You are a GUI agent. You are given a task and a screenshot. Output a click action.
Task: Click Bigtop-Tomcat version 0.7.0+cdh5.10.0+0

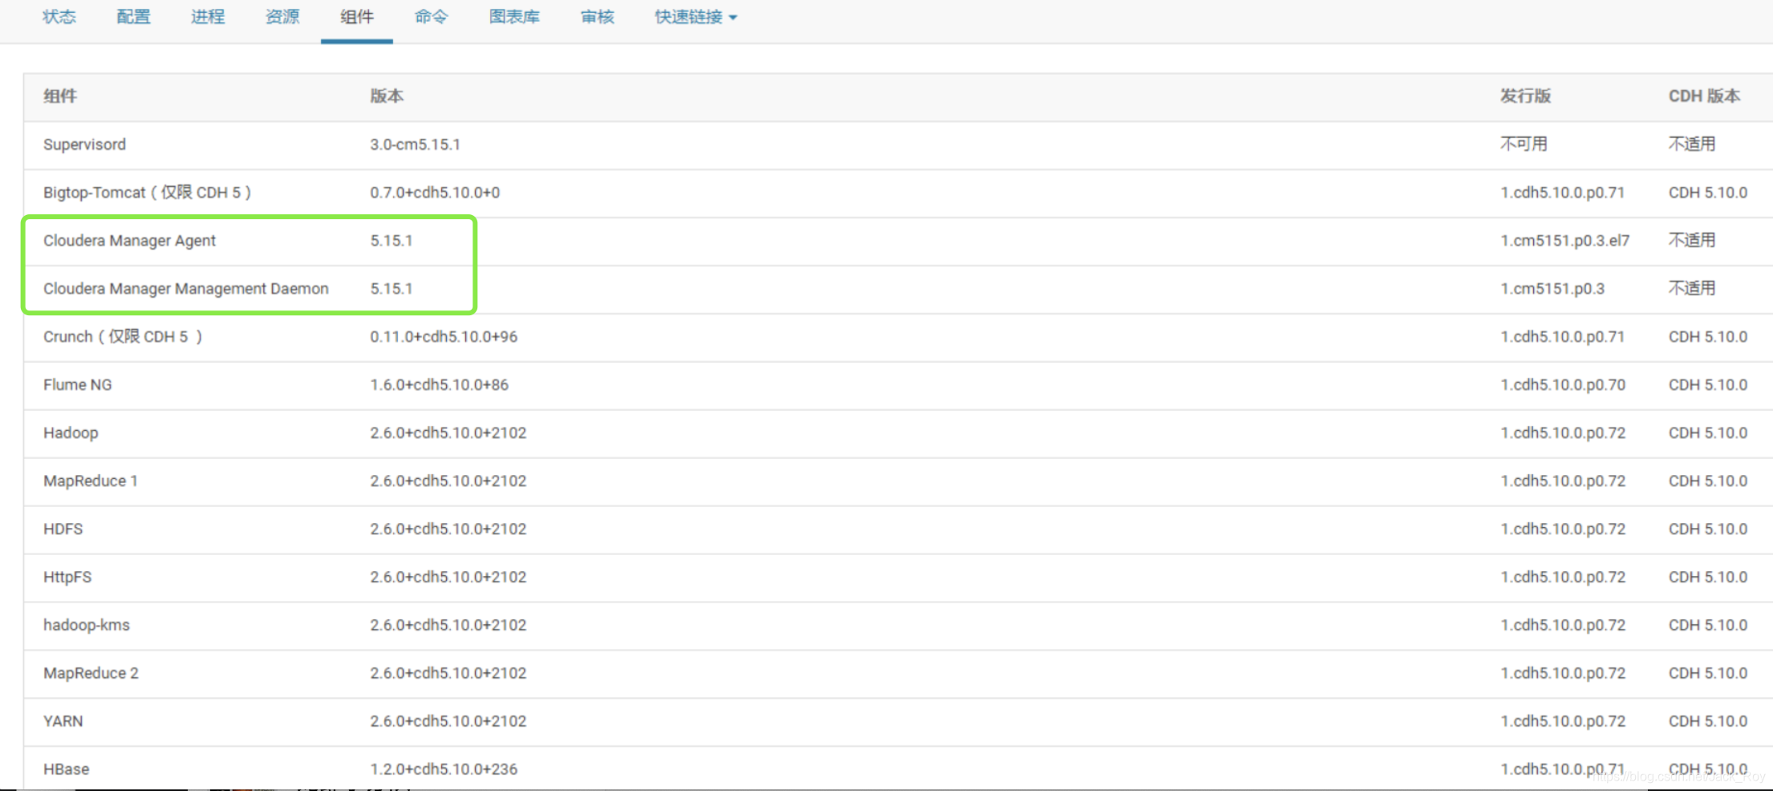[x=435, y=193]
